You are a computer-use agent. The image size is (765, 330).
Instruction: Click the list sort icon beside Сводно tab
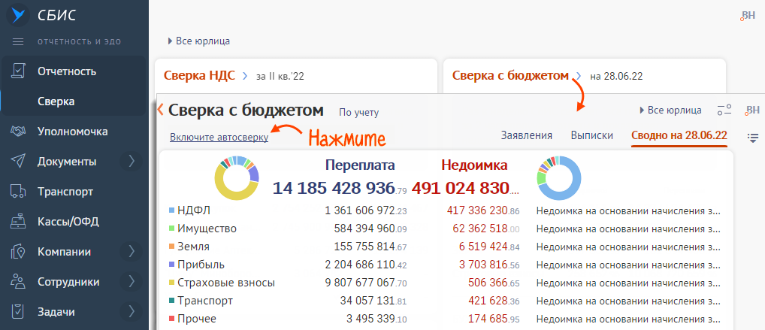[x=753, y=137]
